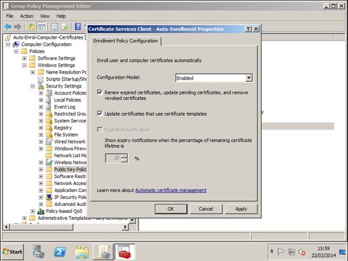Click the Start button
Viewport: 348px width, 261px height.
[x=13, y=251]
